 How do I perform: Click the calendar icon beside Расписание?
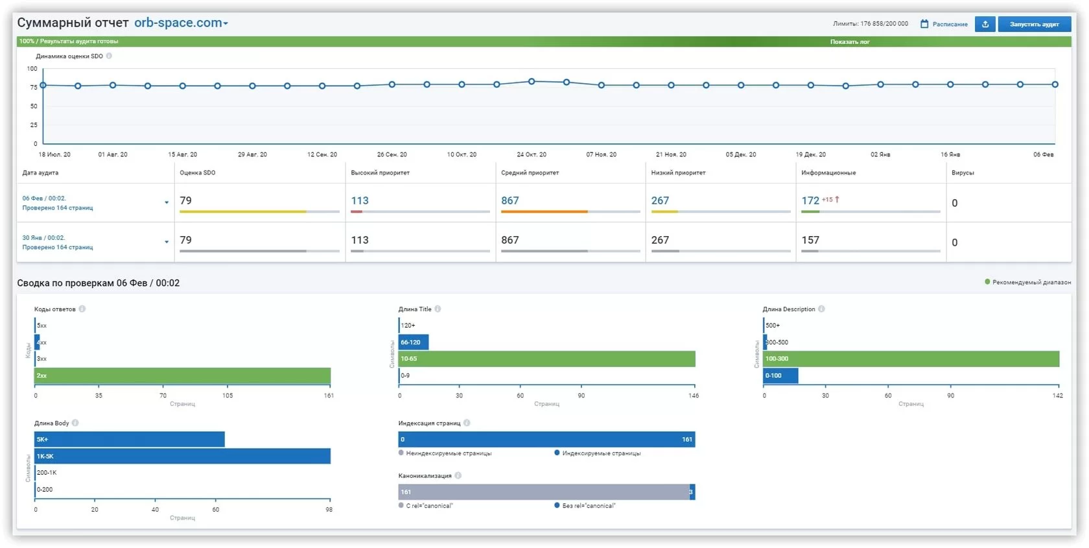[924, 24]
